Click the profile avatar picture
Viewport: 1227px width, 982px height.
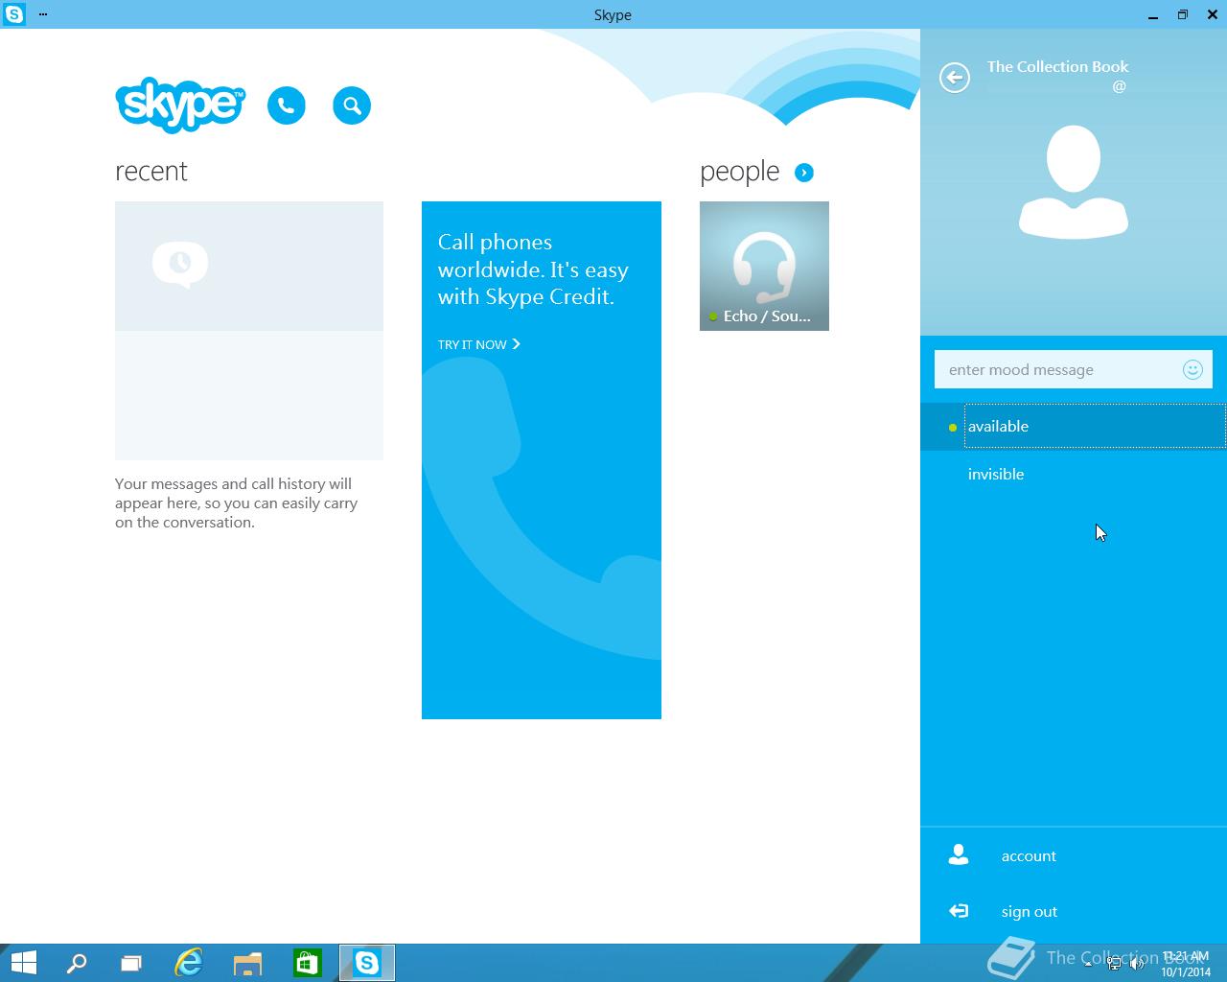1074,181
